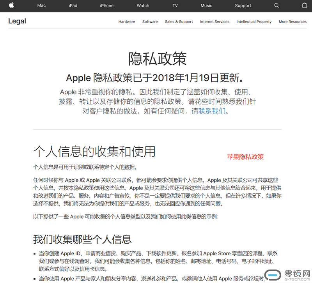
Task: Select More Resources in Legal nav
Action: coord(293,22)
